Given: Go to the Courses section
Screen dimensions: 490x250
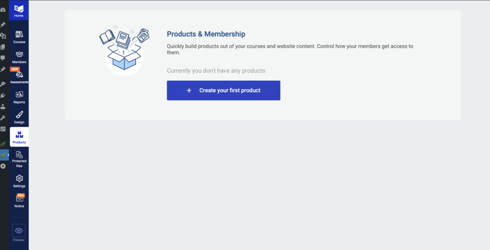Looking at the screenshot, I should pyautogui.click(x=19, y=37).
